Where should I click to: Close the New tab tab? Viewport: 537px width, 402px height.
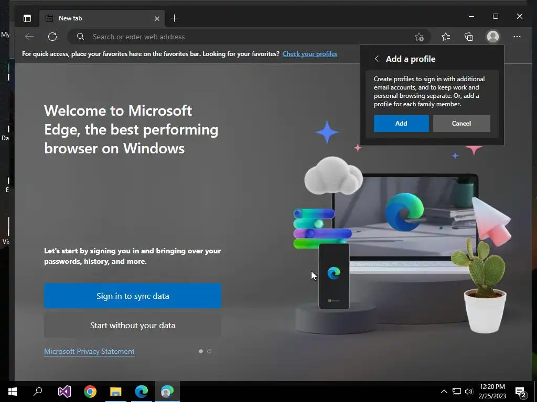point(157,18)
